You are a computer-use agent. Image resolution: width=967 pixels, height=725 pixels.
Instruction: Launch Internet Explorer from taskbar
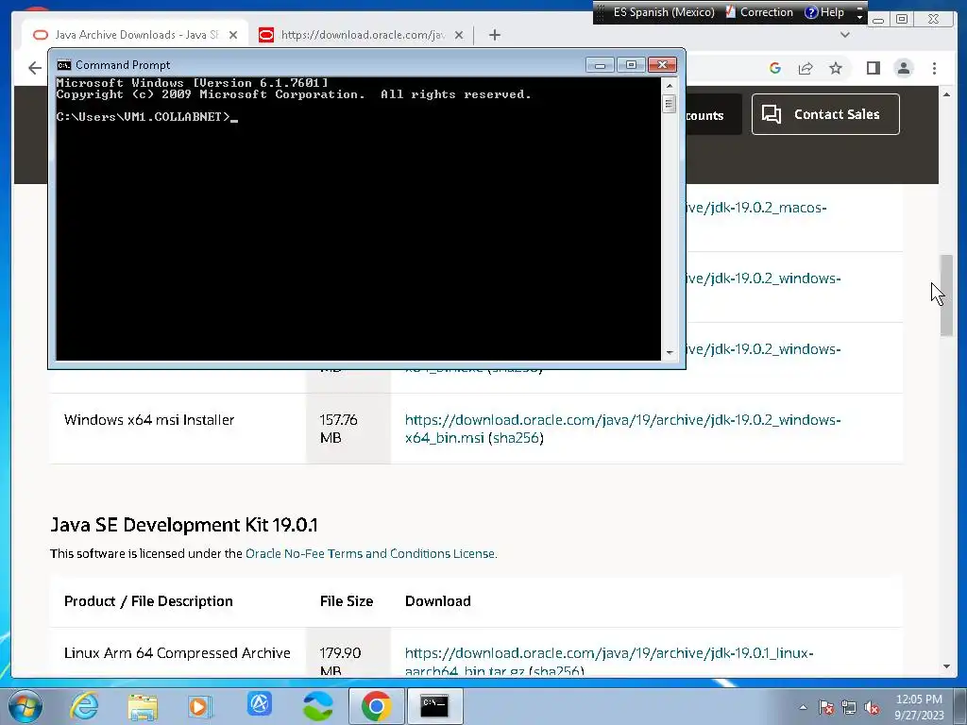(x=84, y=706)
